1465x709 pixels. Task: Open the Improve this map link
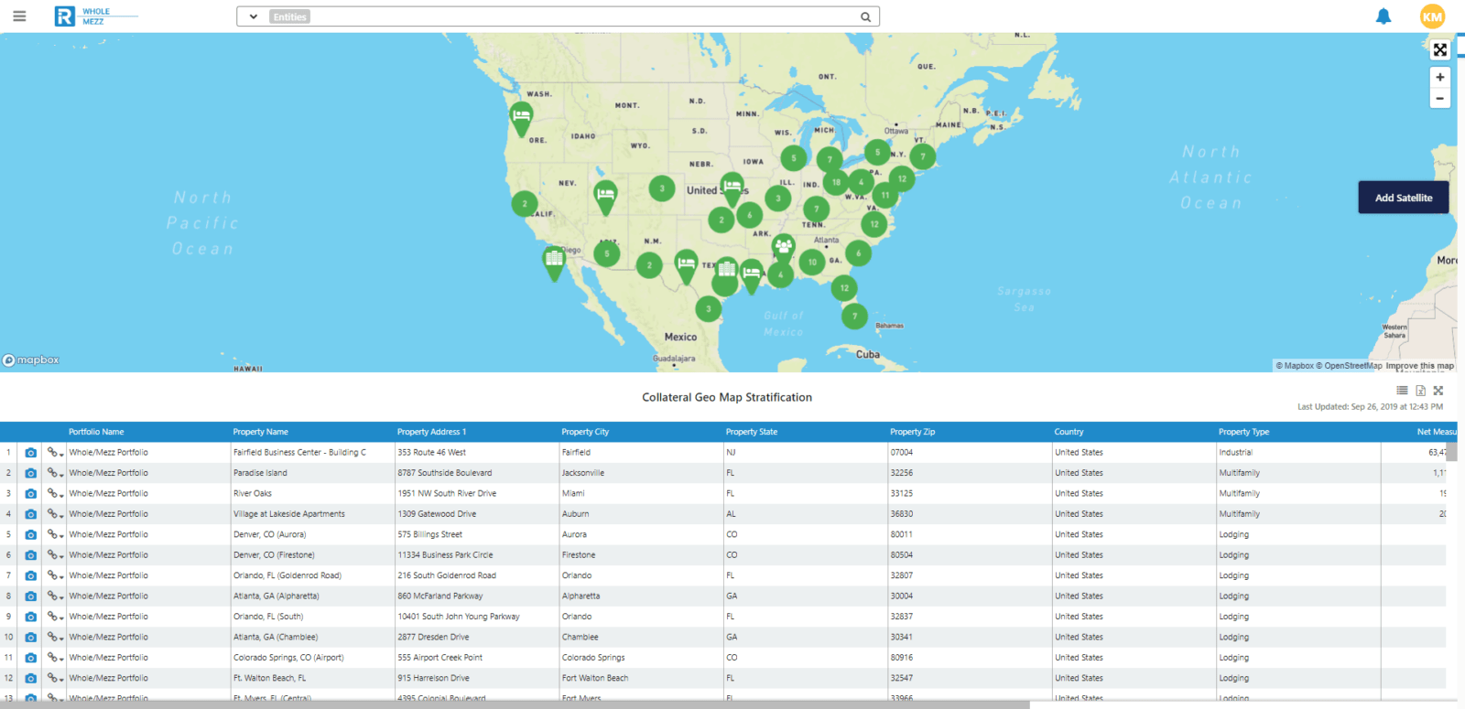pyautogui.click(x=1419, y=366)
